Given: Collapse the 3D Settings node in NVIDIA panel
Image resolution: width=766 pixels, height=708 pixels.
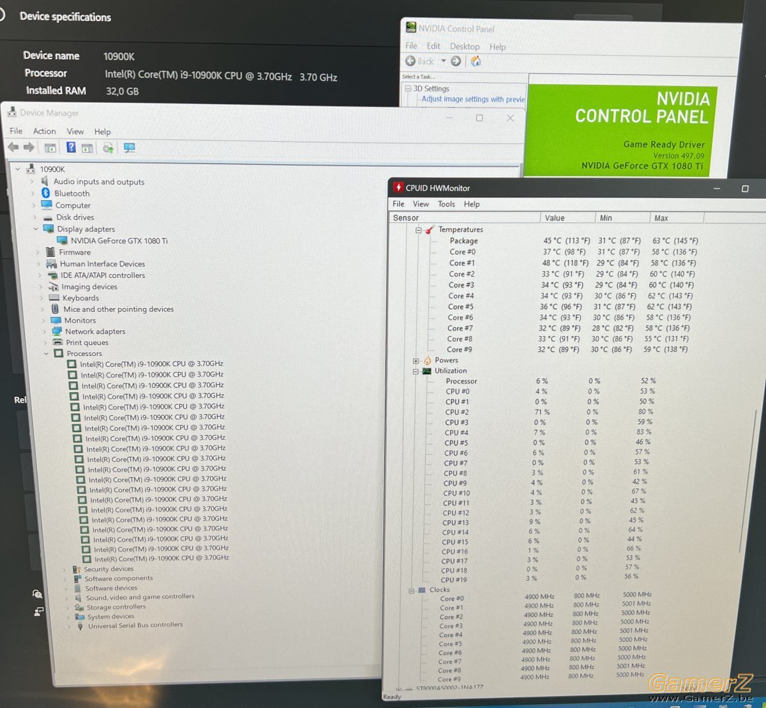Looking at the screenshot, I should click(408, 88).
